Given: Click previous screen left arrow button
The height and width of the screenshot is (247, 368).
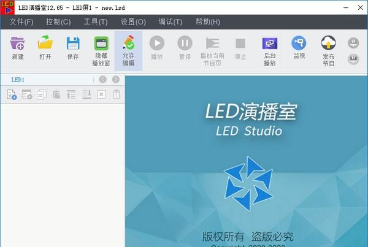Looking at the screenshot, I should point(103,80).
